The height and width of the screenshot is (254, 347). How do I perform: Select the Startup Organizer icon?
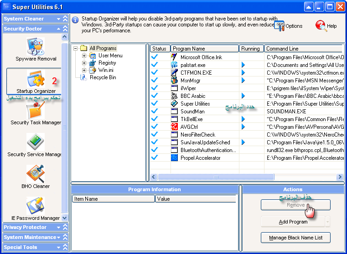[36, 79]
